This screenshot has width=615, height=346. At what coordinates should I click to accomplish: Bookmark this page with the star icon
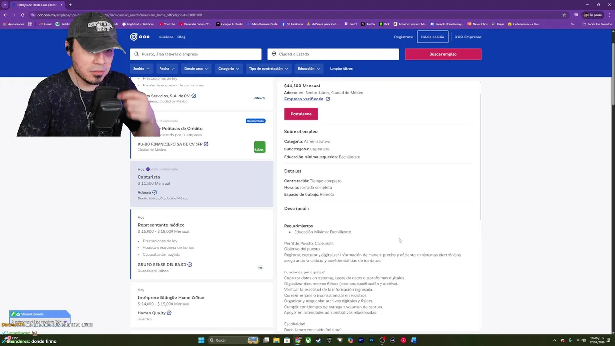point(564,15)
